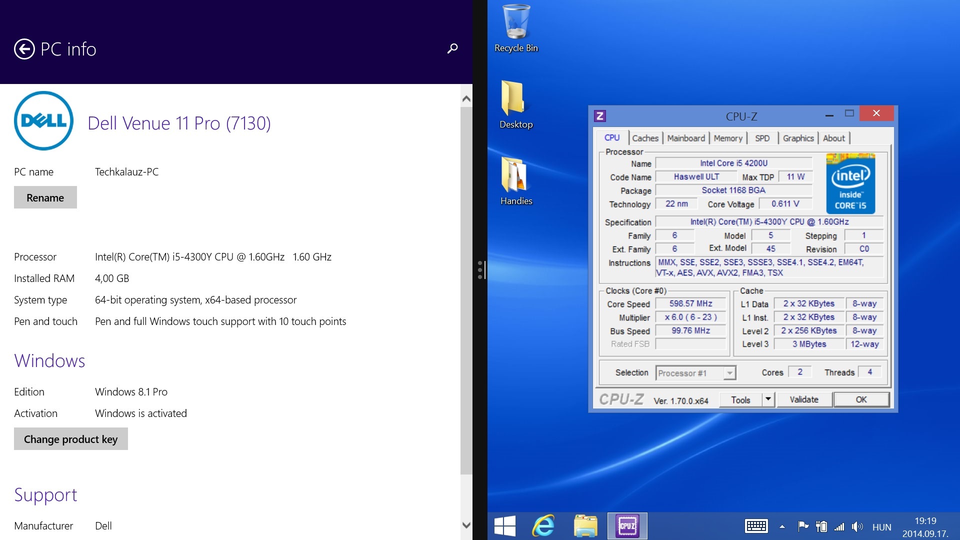
Task: Click the PC name Techkalauz-PC
Action: (127, 172)
